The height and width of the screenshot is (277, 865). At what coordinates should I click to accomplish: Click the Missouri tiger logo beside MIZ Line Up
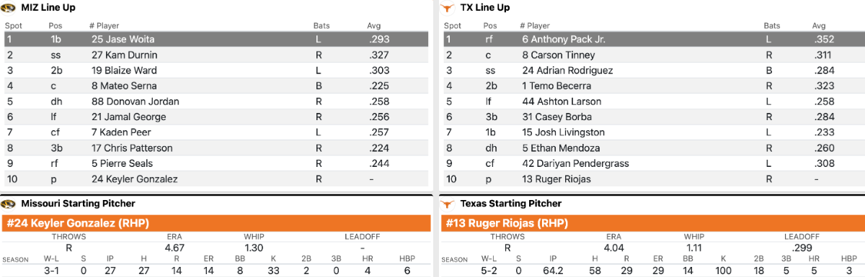pyautogui.click(x=9, y=7)
